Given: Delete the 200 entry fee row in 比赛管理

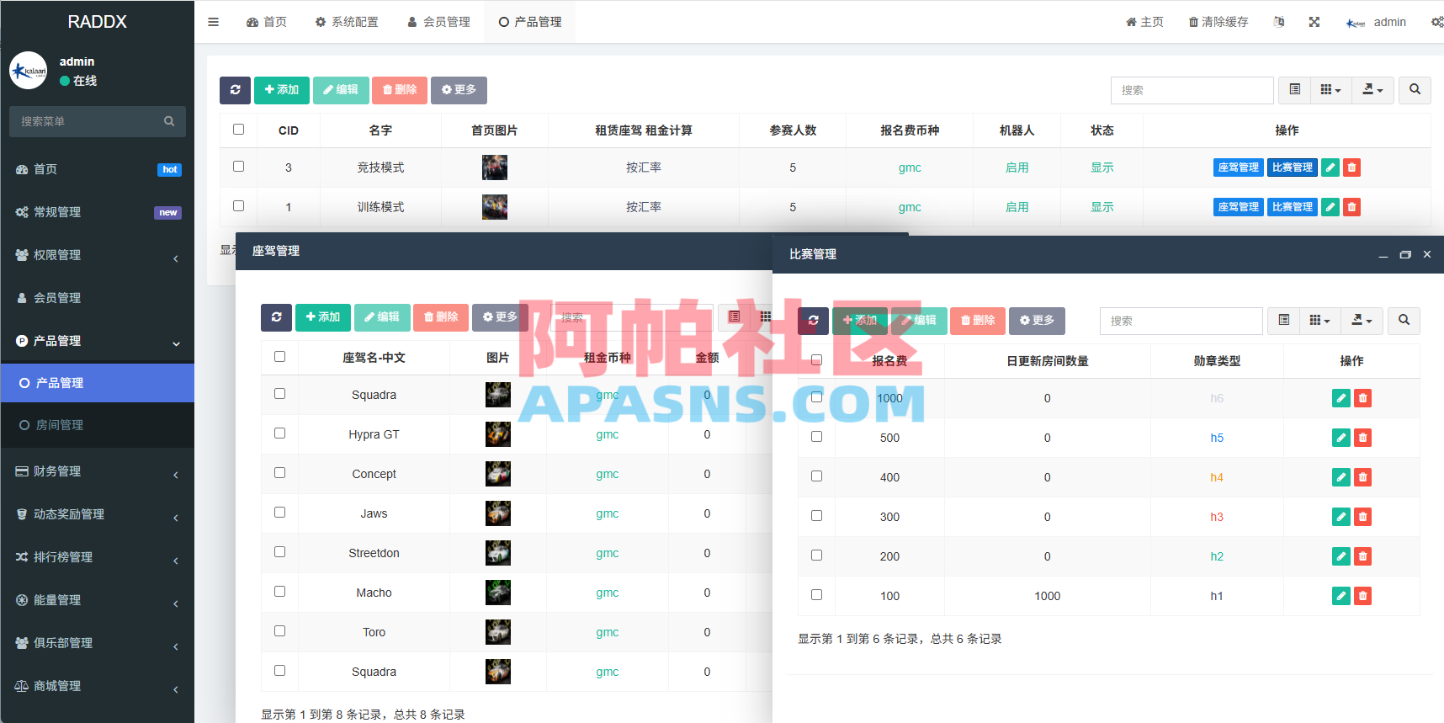Looking at the screenshot, I should point(1363,556).
